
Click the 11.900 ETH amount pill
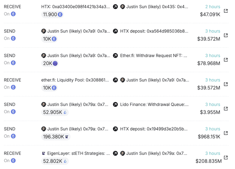pyautogui.click(x=52, y=14)
